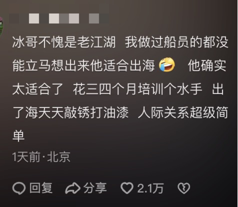Select the phrase 我做过船员的都没

pos(176,42)
